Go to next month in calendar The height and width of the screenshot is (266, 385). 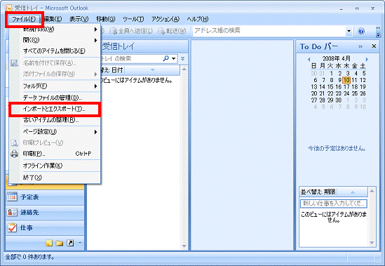(x=367, y=59)
